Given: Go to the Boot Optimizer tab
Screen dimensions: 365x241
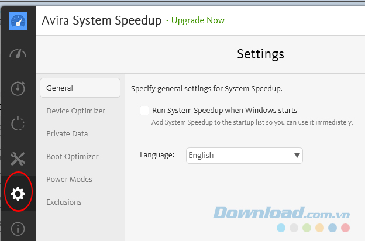Looking at the screenshot, I should coord(73,157).
